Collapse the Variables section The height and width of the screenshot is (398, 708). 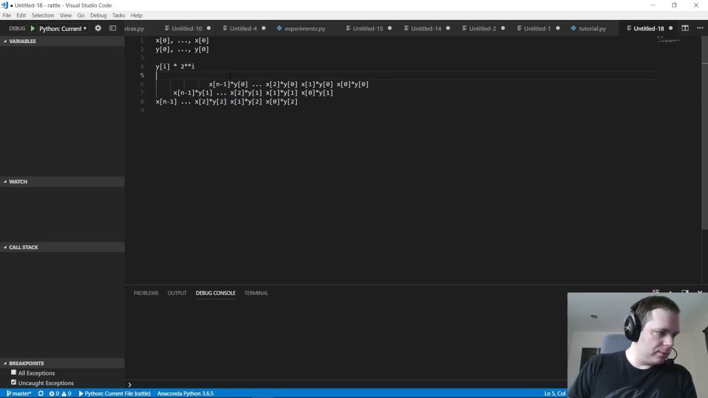click(62, 41)
